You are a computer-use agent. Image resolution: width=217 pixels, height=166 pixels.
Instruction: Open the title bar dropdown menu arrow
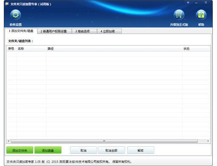(x=188, y=3)
